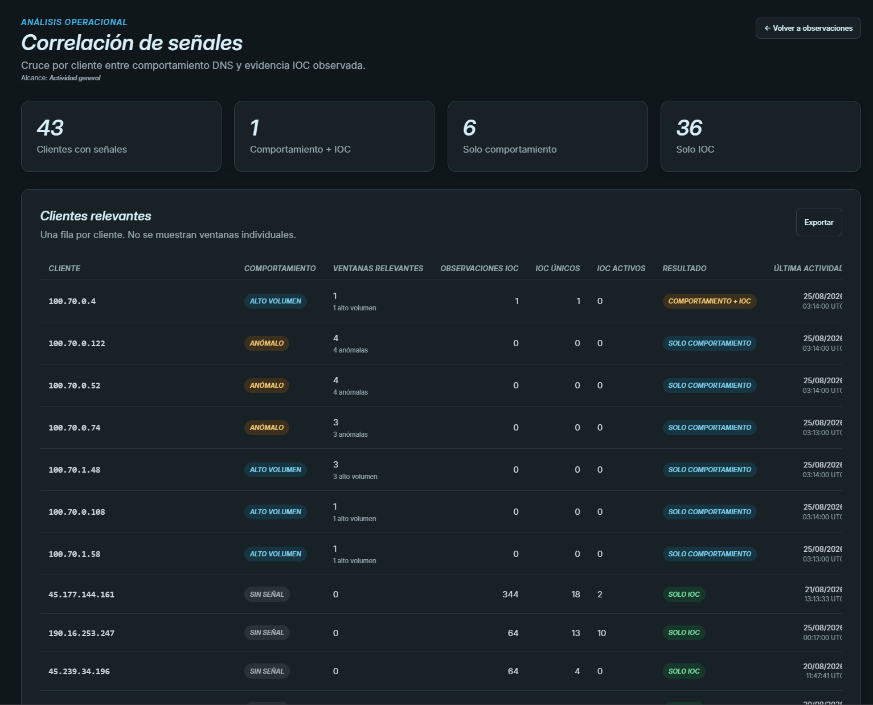This screenshot has height=705, width=873.
Task: Select client 100.70.0.74
Action: (75, 428)
